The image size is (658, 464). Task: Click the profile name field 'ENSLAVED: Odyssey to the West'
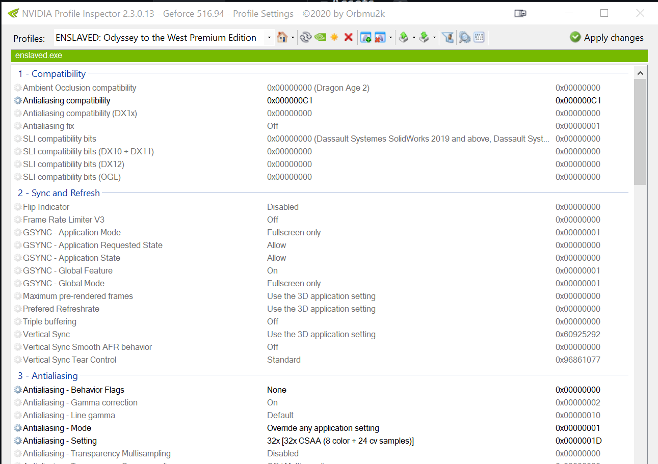pos(164,38)
